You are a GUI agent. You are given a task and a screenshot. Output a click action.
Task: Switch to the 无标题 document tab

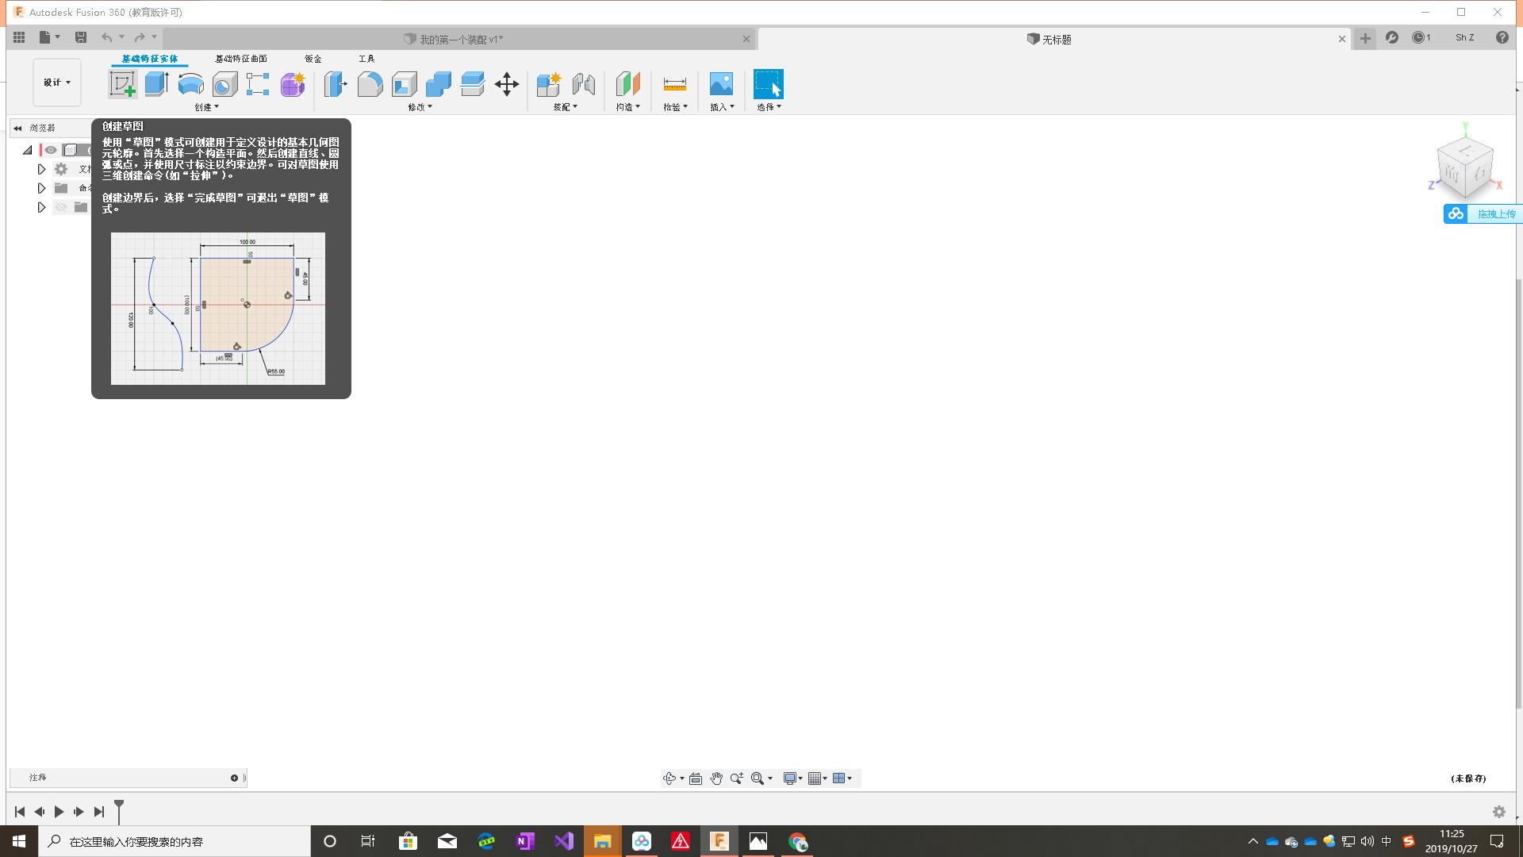(1049, 39)
